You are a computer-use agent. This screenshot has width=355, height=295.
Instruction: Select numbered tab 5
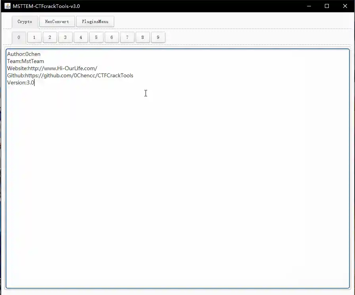coord(96,37)
